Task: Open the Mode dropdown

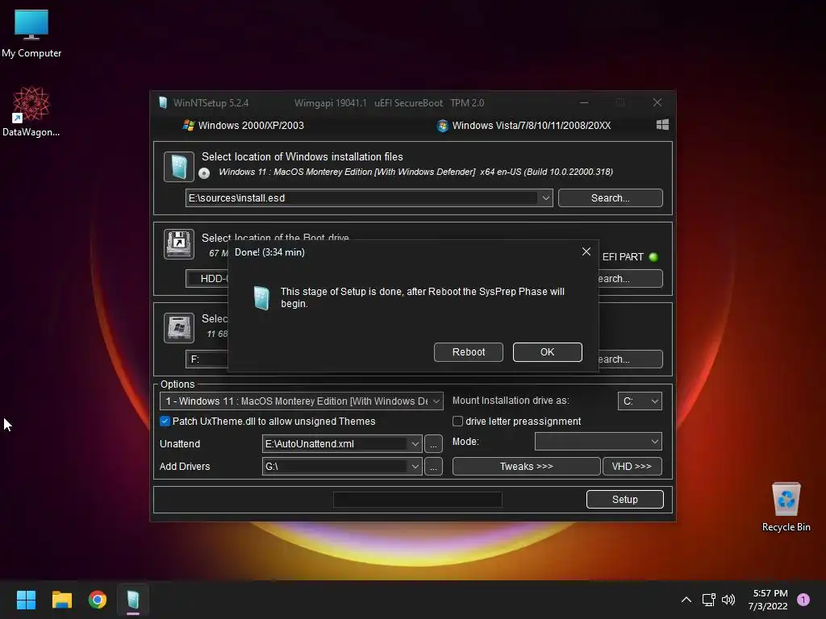Action: (x=598, y=442)
